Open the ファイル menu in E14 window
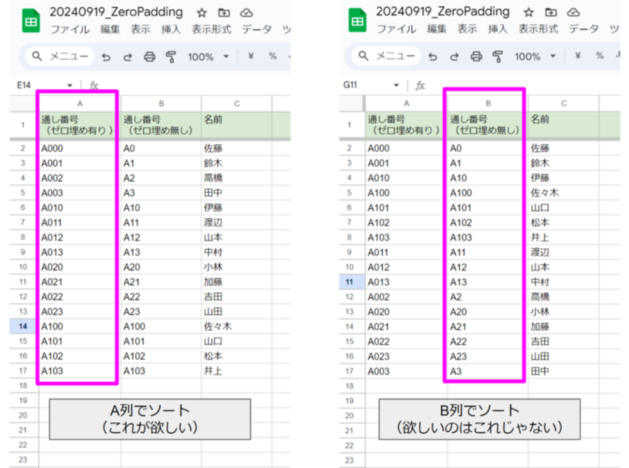 [x=70, y=29]
